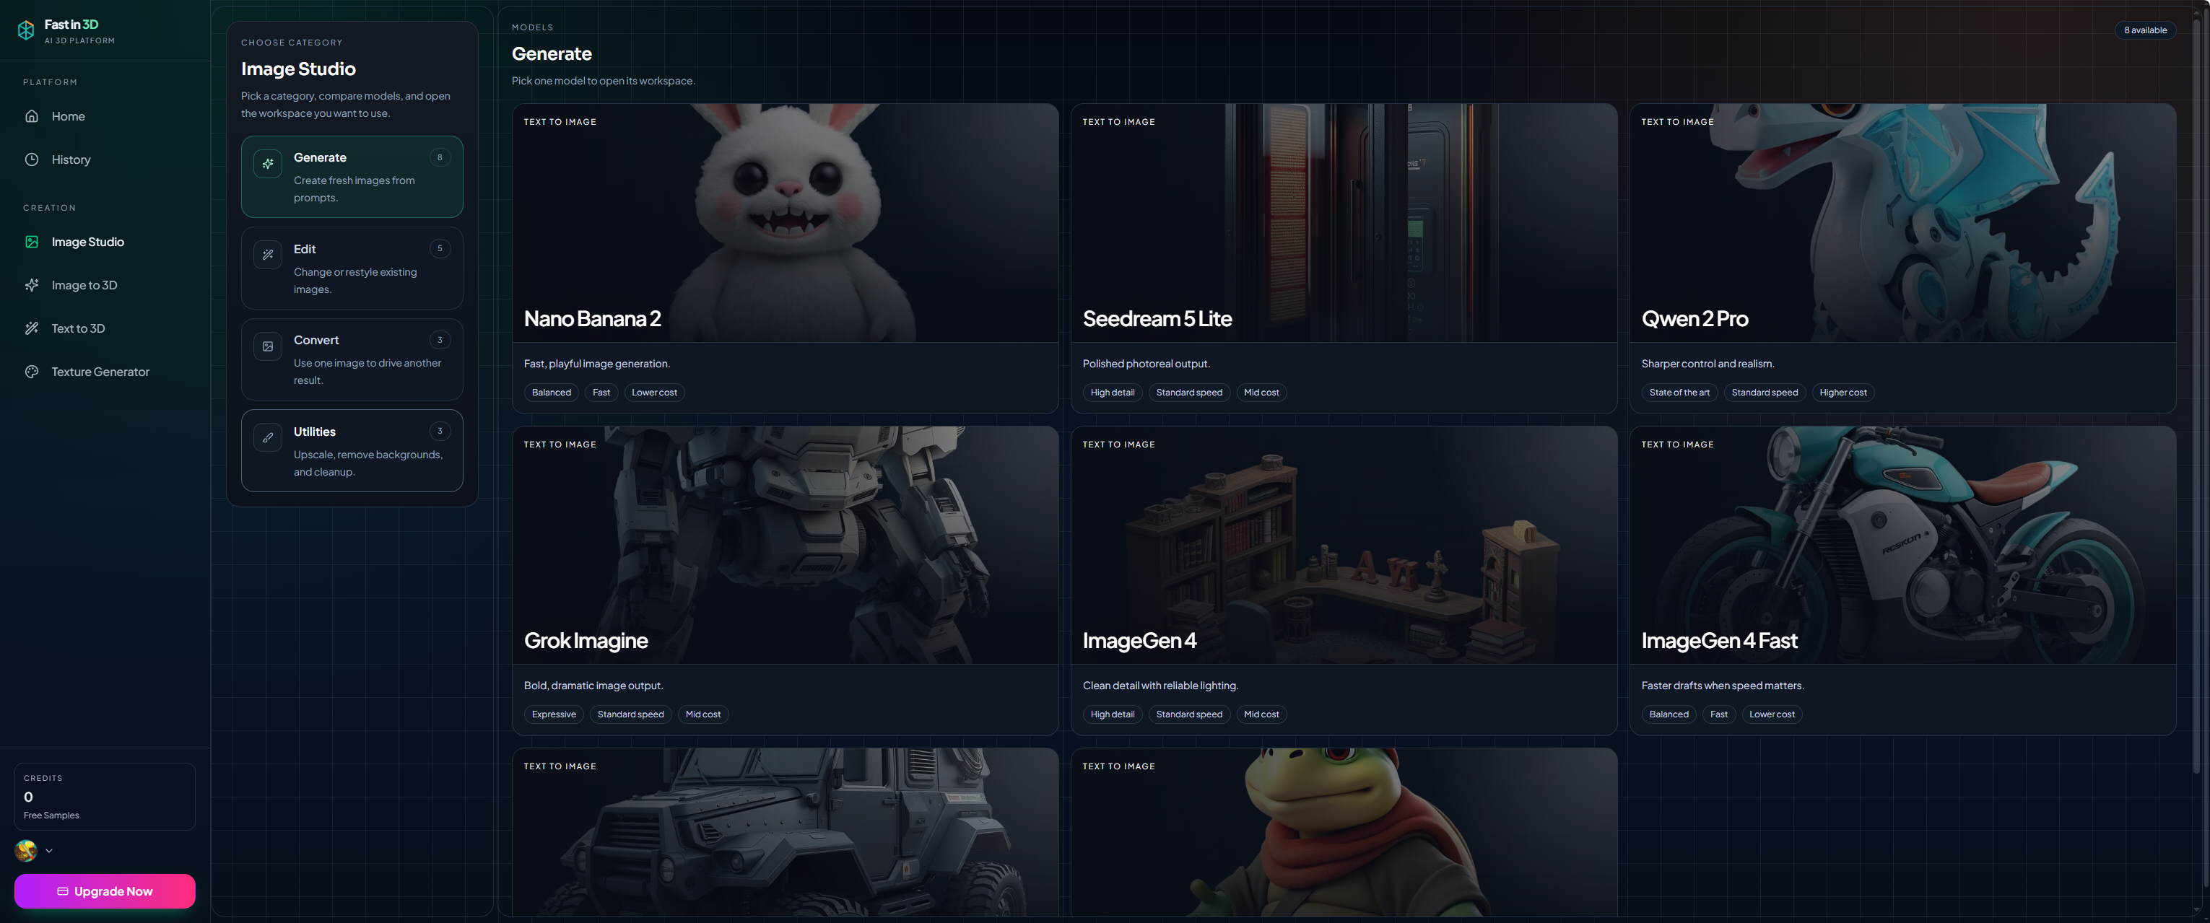Select the Convert category card

pyautogui.click(x=352, y=359)
